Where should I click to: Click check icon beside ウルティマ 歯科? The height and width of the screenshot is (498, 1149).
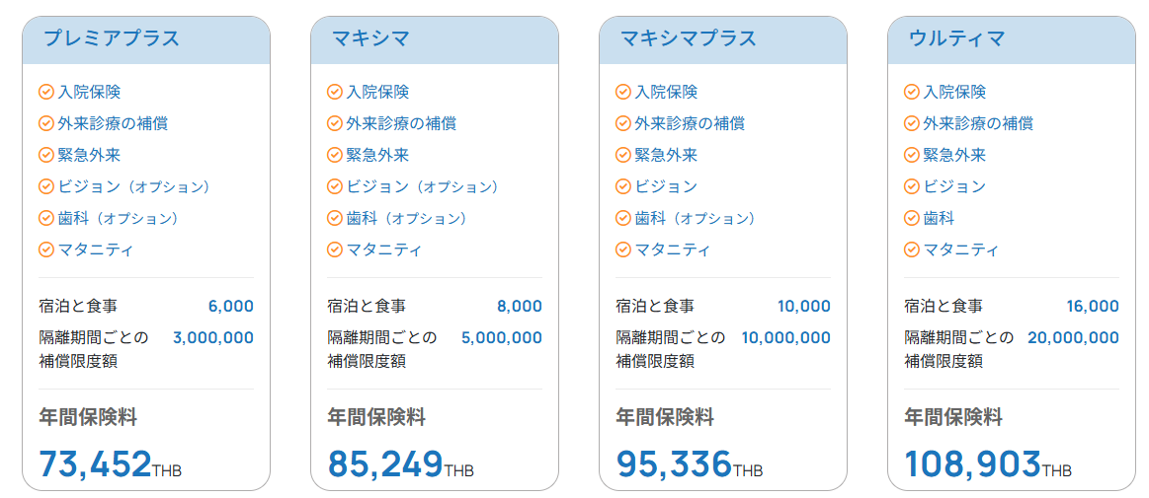pos(911,218)
